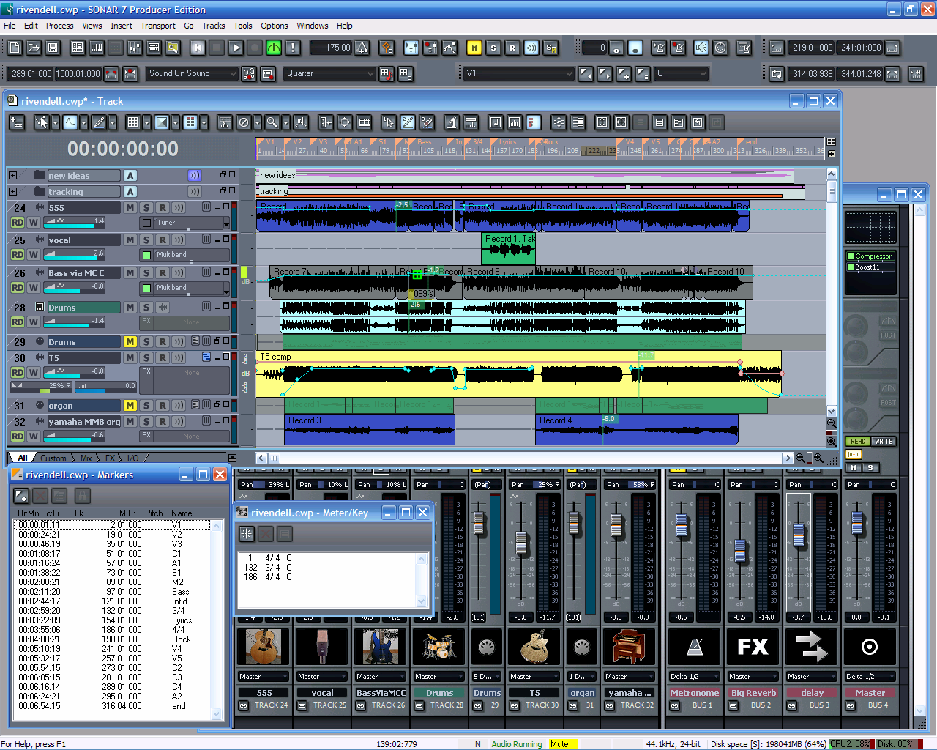This screenshot has height=750, width=937.
Task: Select the Draw pencil tool
Action: pos(99,122)
